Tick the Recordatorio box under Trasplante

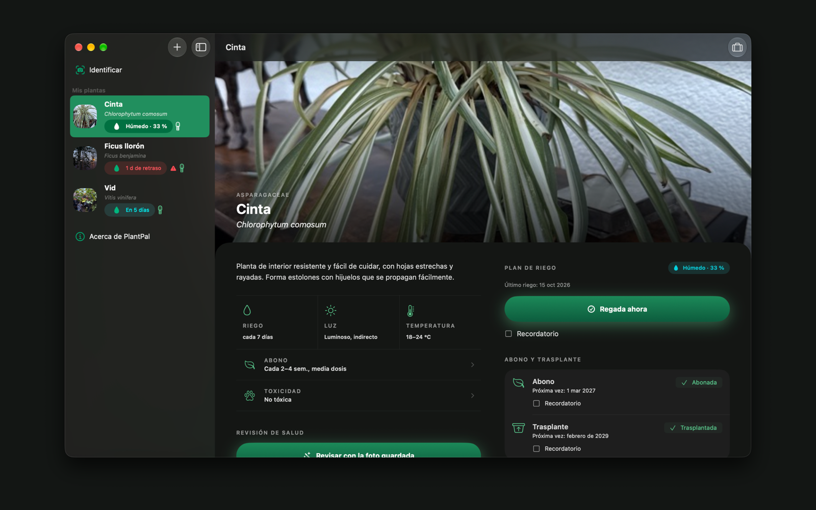pos(536,449)
